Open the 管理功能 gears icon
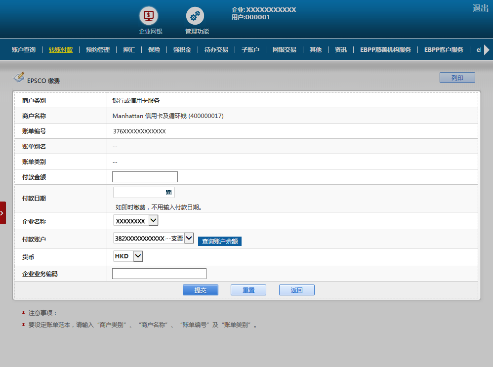 click(195, 16)
